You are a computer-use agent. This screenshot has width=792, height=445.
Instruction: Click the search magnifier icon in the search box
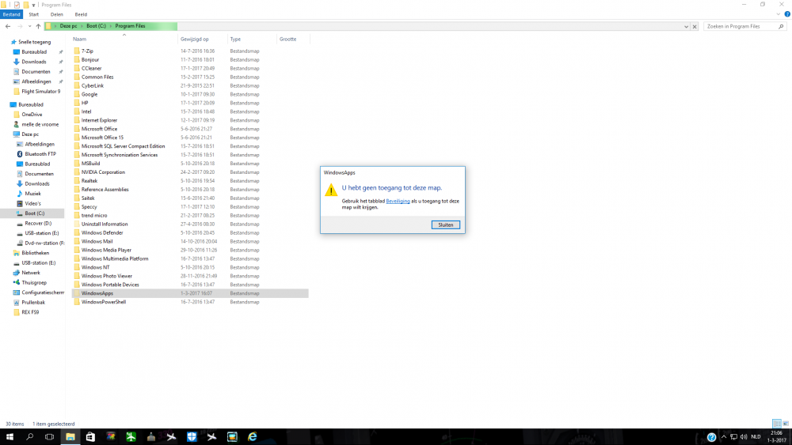(781, 26)
